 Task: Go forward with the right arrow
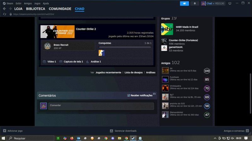click(x=10, y=9)
